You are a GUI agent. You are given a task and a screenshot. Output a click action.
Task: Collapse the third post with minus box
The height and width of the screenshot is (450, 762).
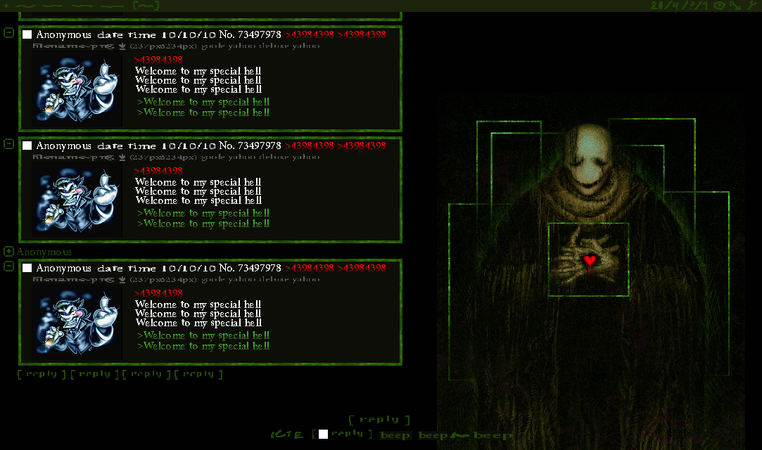8,266
